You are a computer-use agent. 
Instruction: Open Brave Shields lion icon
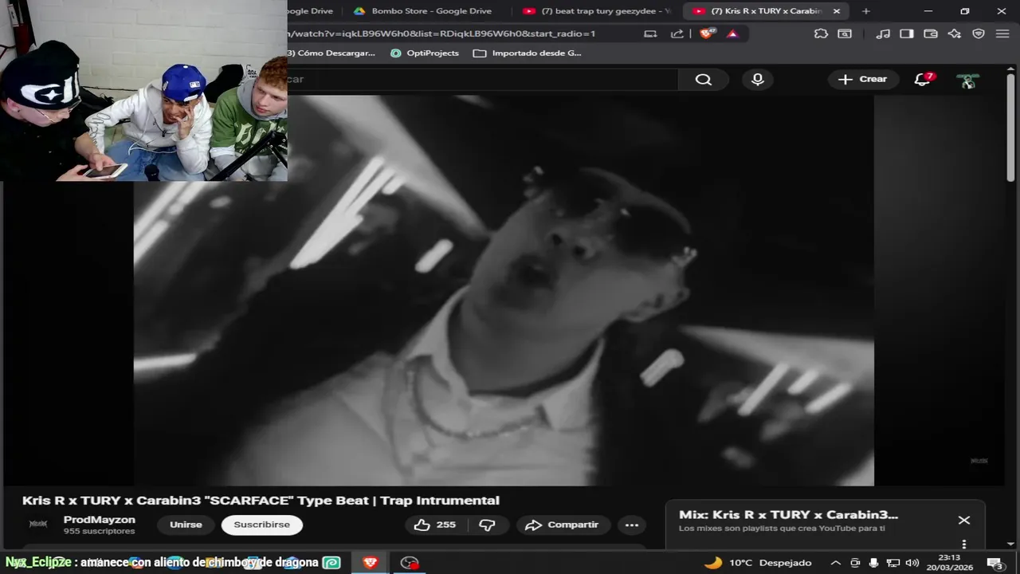[x=707, y=33]
